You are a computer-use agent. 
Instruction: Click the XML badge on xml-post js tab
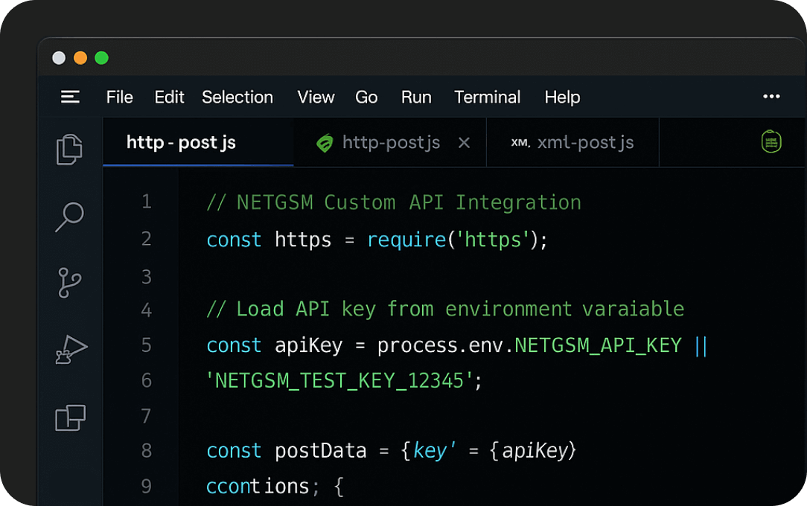(x=520, y=143)
